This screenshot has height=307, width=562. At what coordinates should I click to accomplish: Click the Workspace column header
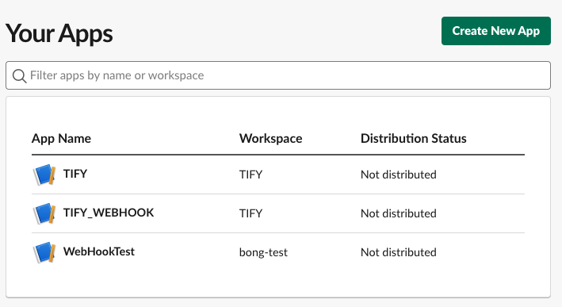(270, 139)
